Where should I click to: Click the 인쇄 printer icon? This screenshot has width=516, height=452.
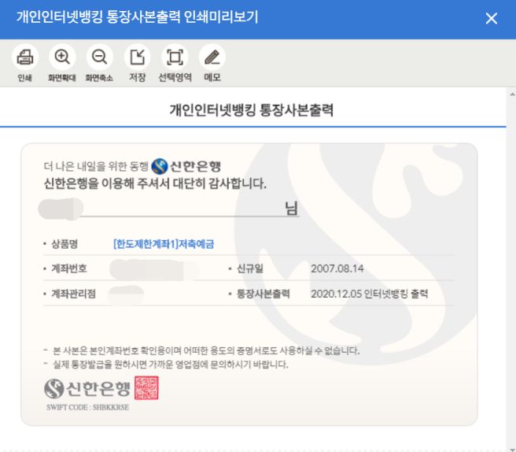coord(25,57)
